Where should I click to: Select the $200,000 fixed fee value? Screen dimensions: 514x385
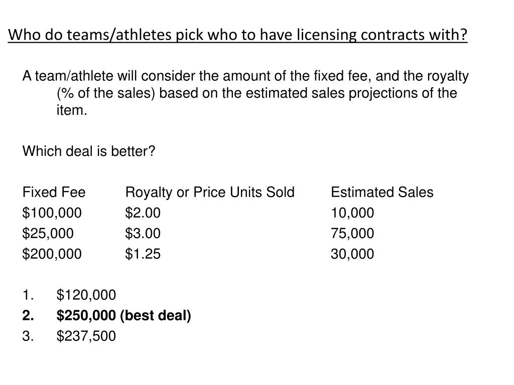[52, 254]
